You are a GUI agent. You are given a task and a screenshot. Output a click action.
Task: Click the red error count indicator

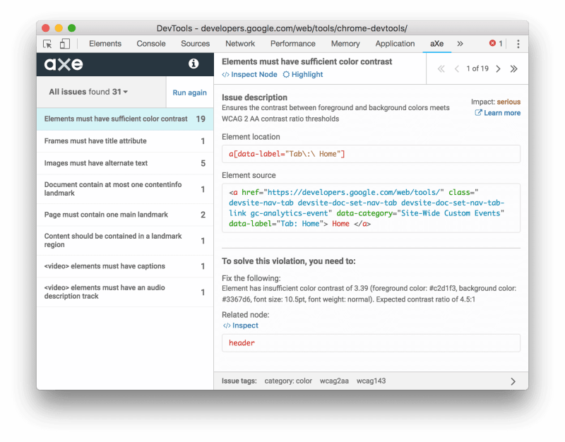[x=496, y=44]
